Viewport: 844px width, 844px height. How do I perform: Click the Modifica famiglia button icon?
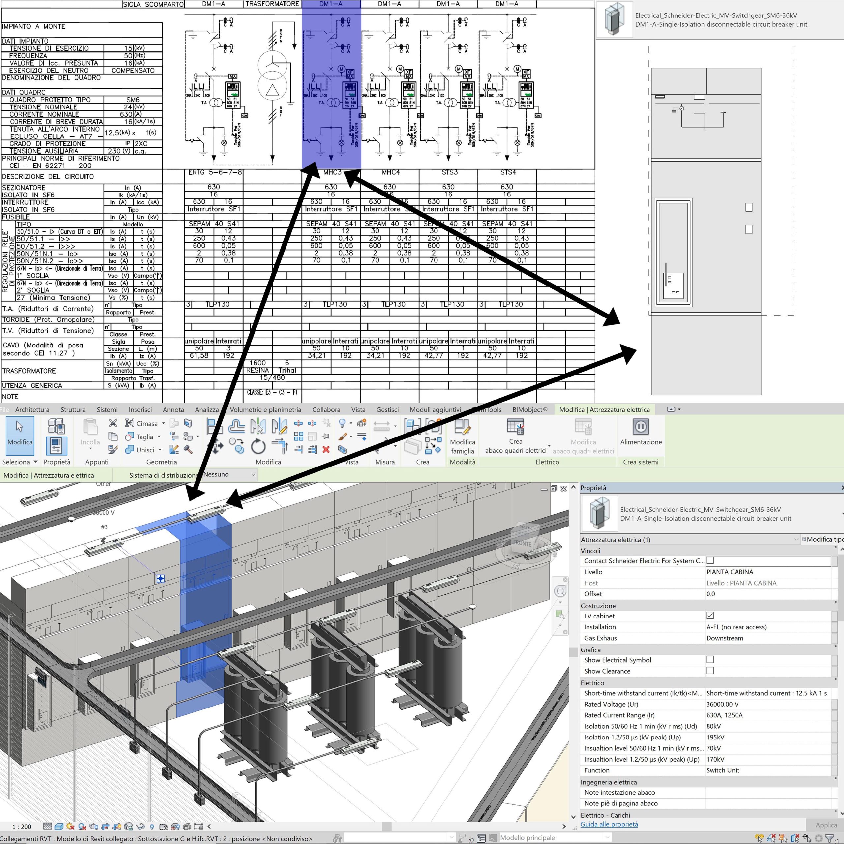click(462, 427)
